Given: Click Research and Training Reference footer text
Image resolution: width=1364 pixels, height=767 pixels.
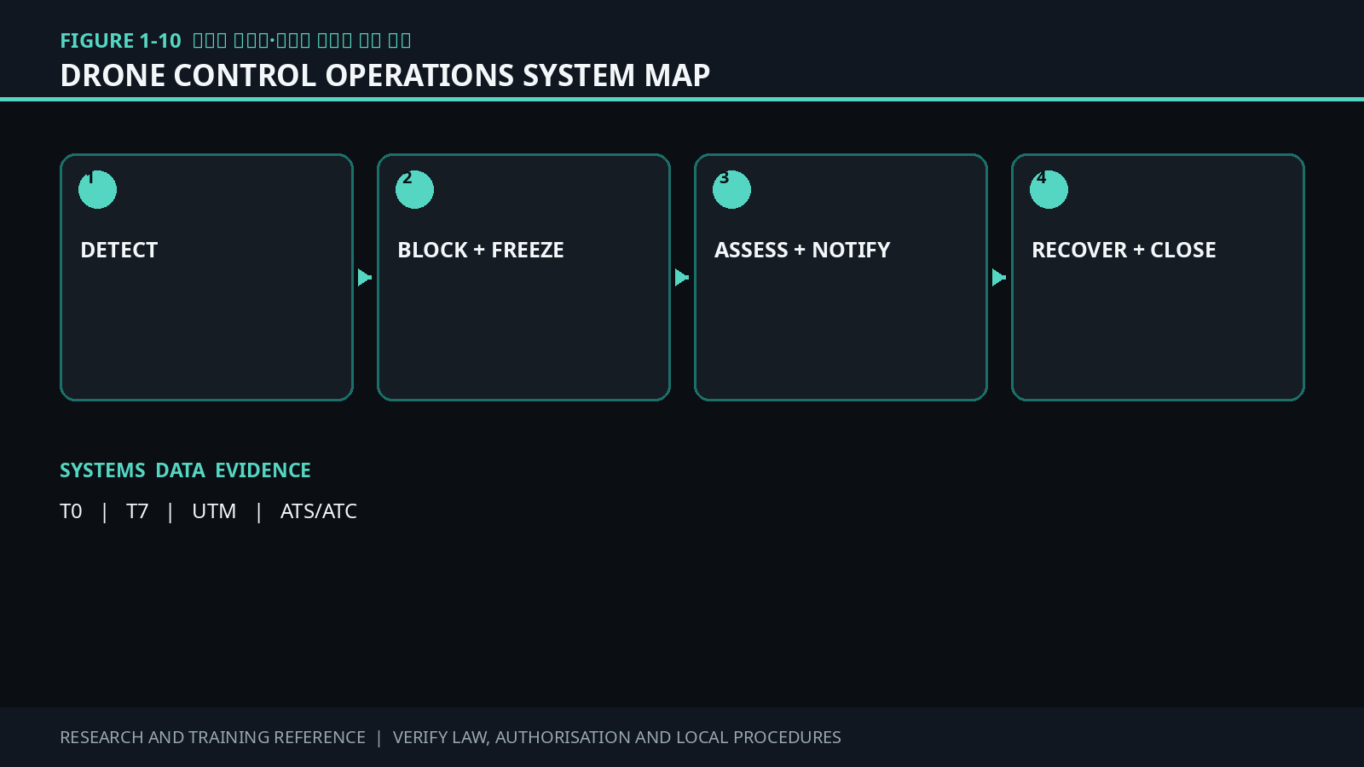Looking at the screenshot, I should coord(212,737).
